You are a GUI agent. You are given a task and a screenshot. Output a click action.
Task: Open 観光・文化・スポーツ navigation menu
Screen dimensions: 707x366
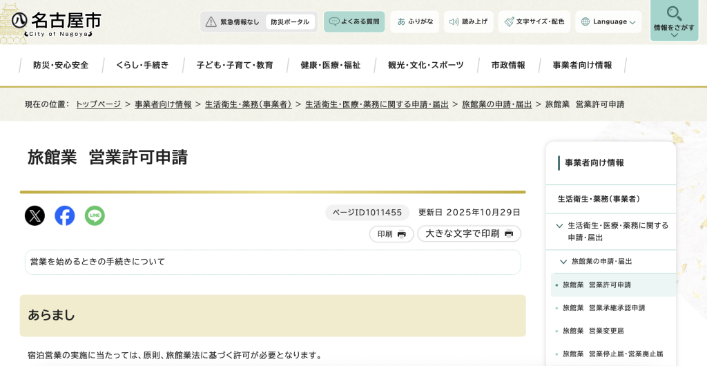(425, 66)
